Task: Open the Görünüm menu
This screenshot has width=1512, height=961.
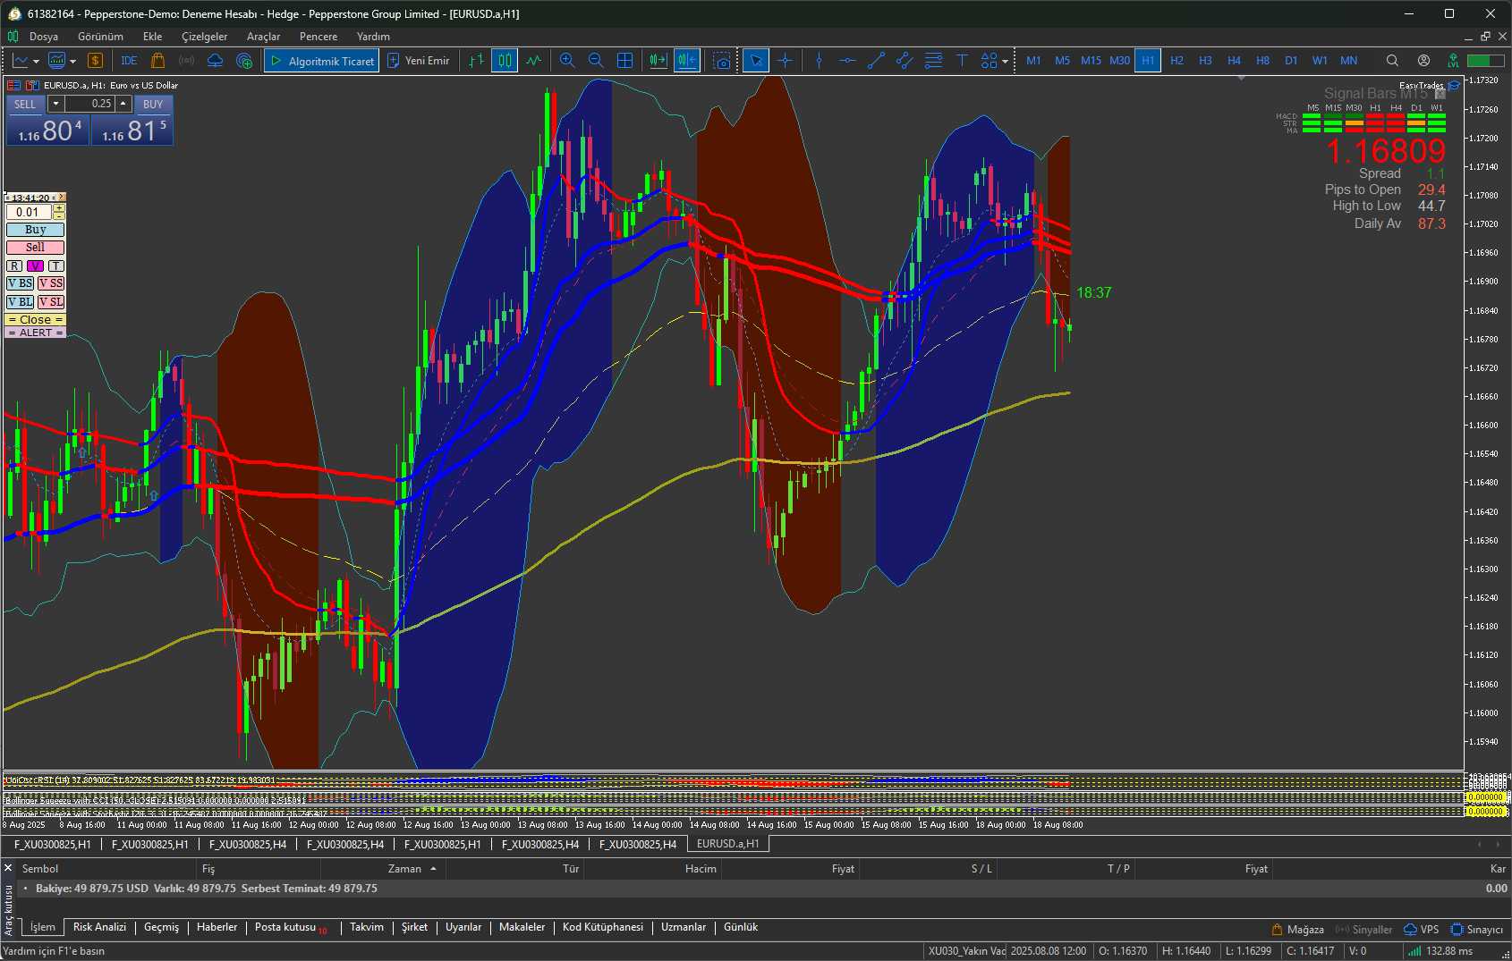Action: (x=100, y=37)
